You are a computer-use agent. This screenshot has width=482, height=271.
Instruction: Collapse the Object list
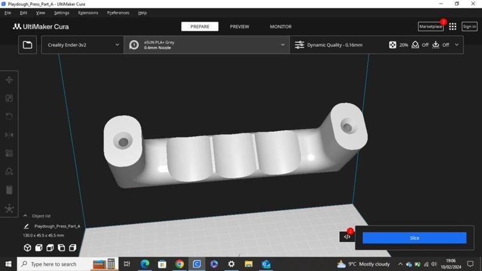pyautogui.click(x=25, y=216)
